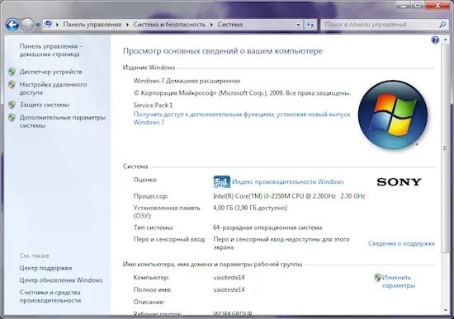454x319 pixels.
Task: Open help with the blue question icon
Action: coord(435,40)
